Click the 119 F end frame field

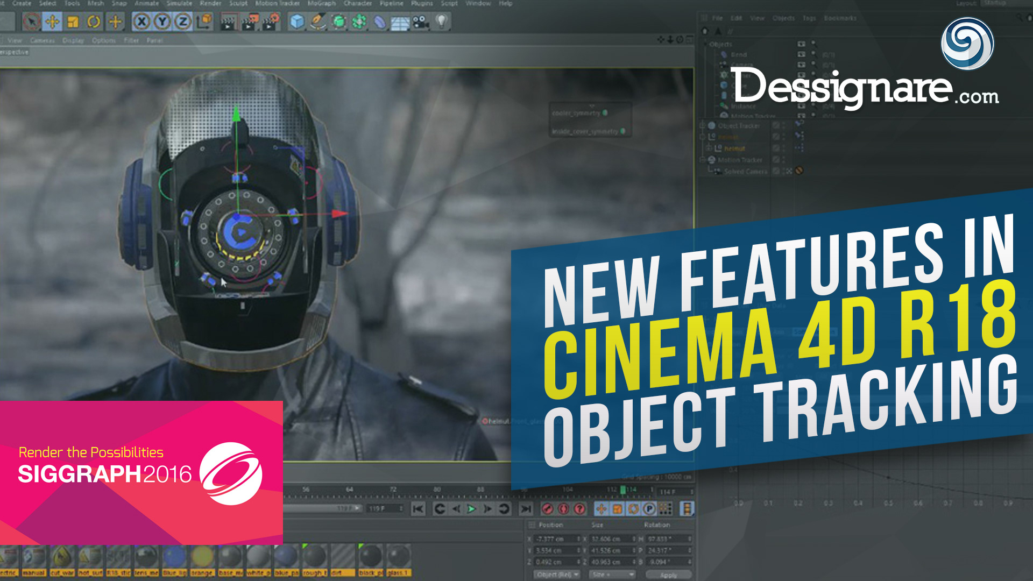click(x=386, y=508)
